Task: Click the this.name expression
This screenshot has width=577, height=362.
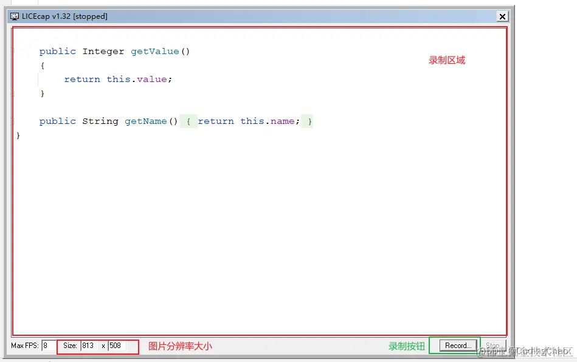Action: (268, 121)
